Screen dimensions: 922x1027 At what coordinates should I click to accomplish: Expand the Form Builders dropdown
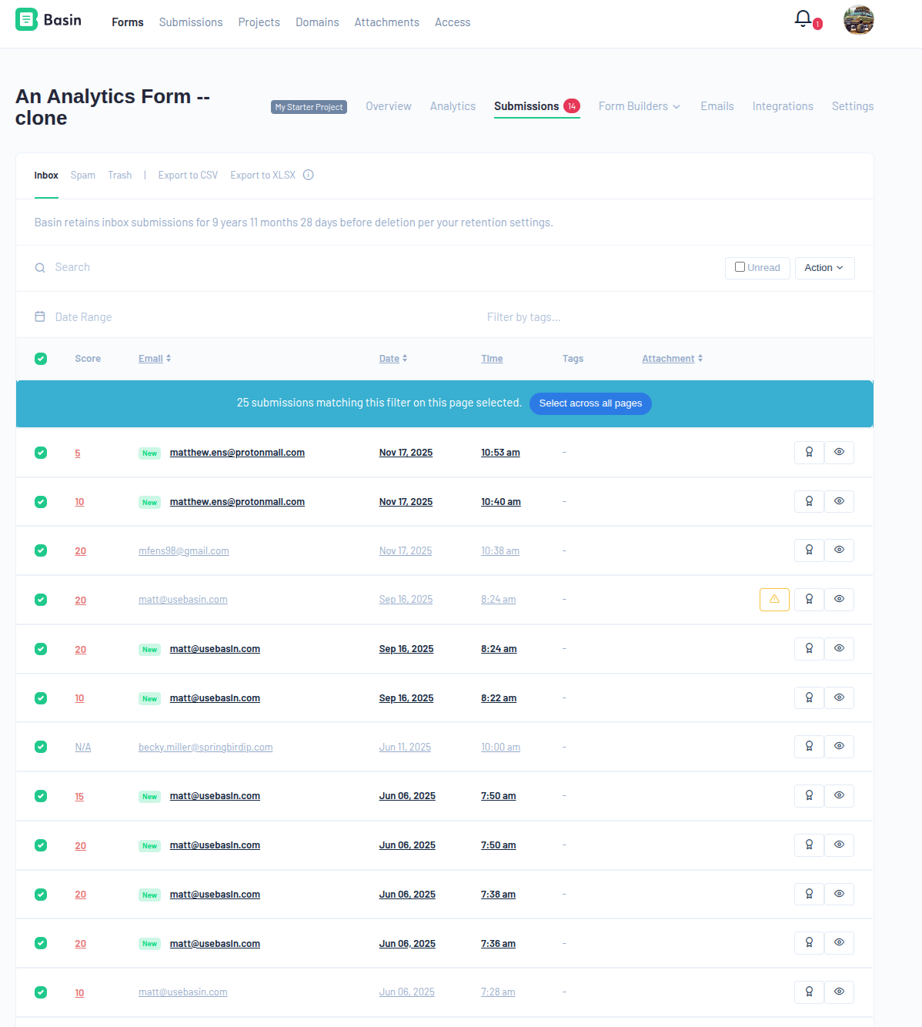pyautogui.click(x=639, y=106)
